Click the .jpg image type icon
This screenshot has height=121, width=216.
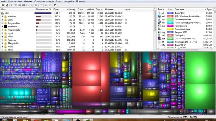click(159, 32)
